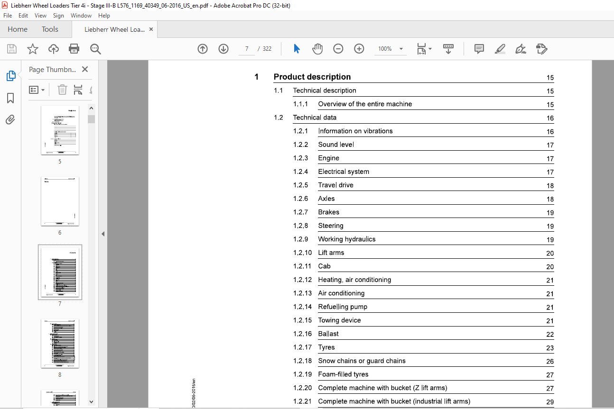Screen dimensions: 614x409
Task: Open the Window menu
Action: (81, 16)
